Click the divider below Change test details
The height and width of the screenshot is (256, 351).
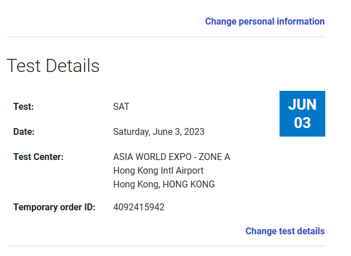click(x=166, y=246)
